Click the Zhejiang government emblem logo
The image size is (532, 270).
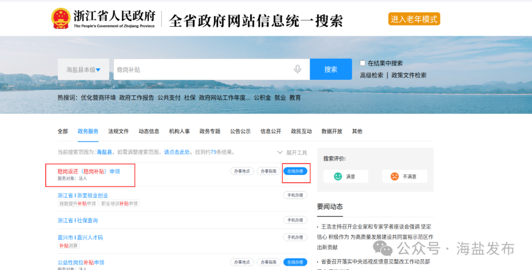click(60, 19)
